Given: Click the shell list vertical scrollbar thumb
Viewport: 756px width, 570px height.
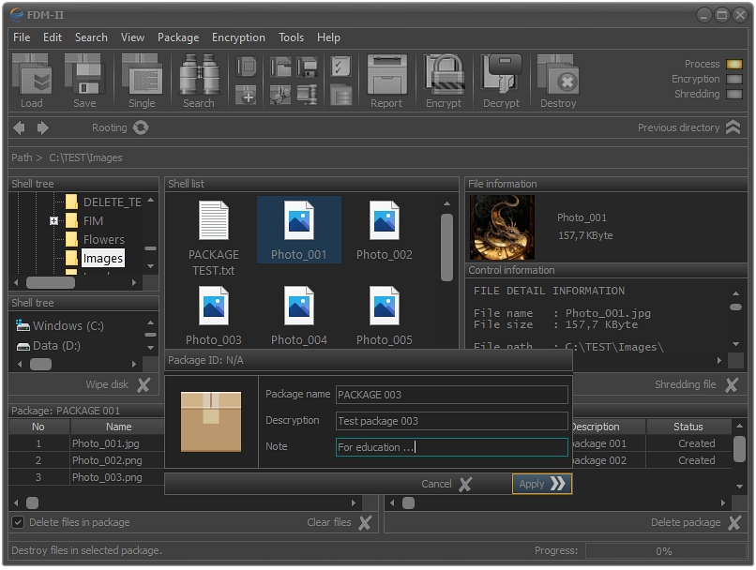Looking at the screenshot, I should pyautogui.click(x=447, y=247).
